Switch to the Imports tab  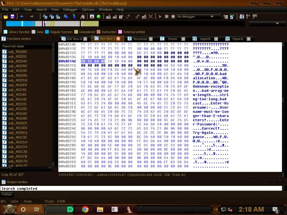pos(205,39)
